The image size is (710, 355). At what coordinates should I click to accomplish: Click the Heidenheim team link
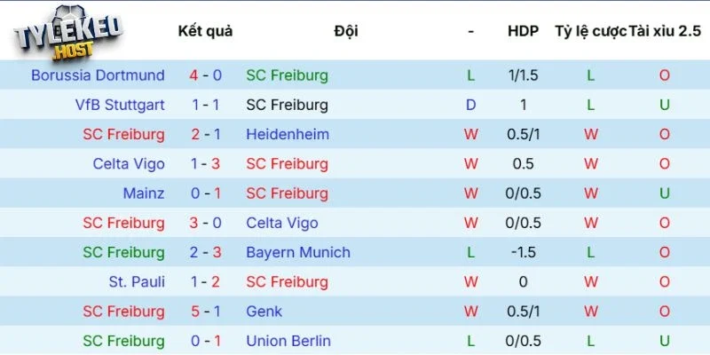(288, 135)
